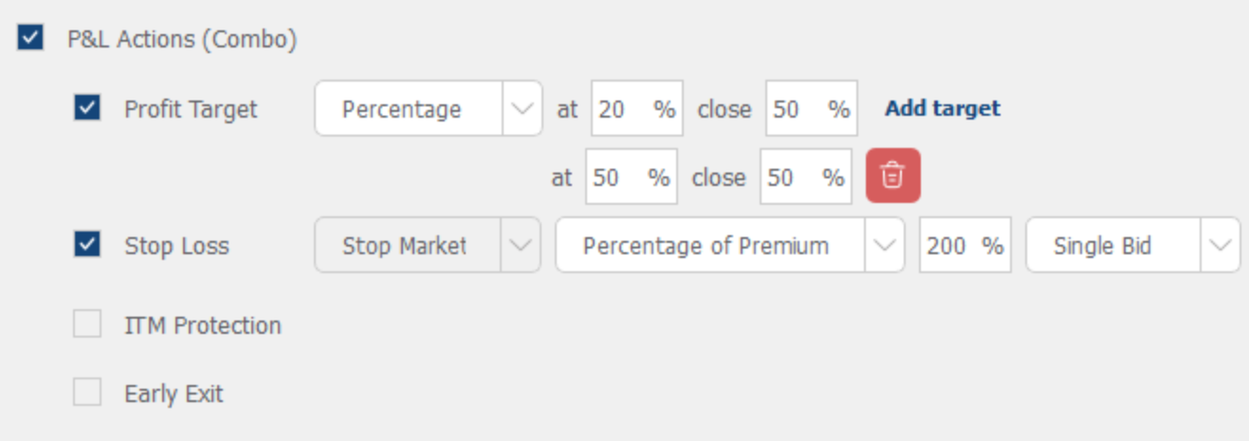The image size is (1249, 441).
Task: Open the Percentage profit target dropdown
Action: (408, 108)
